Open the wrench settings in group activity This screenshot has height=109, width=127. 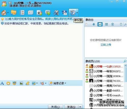pos(125,24)
